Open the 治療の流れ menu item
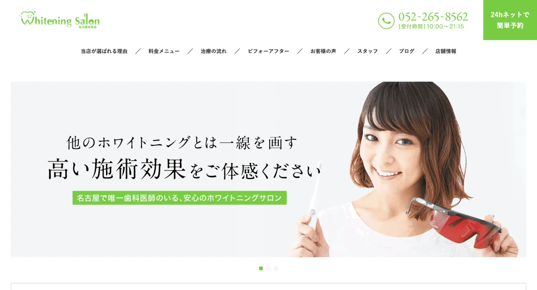Image resolution: width=537 pixels, height=290 pixels. tap(214, 51)
